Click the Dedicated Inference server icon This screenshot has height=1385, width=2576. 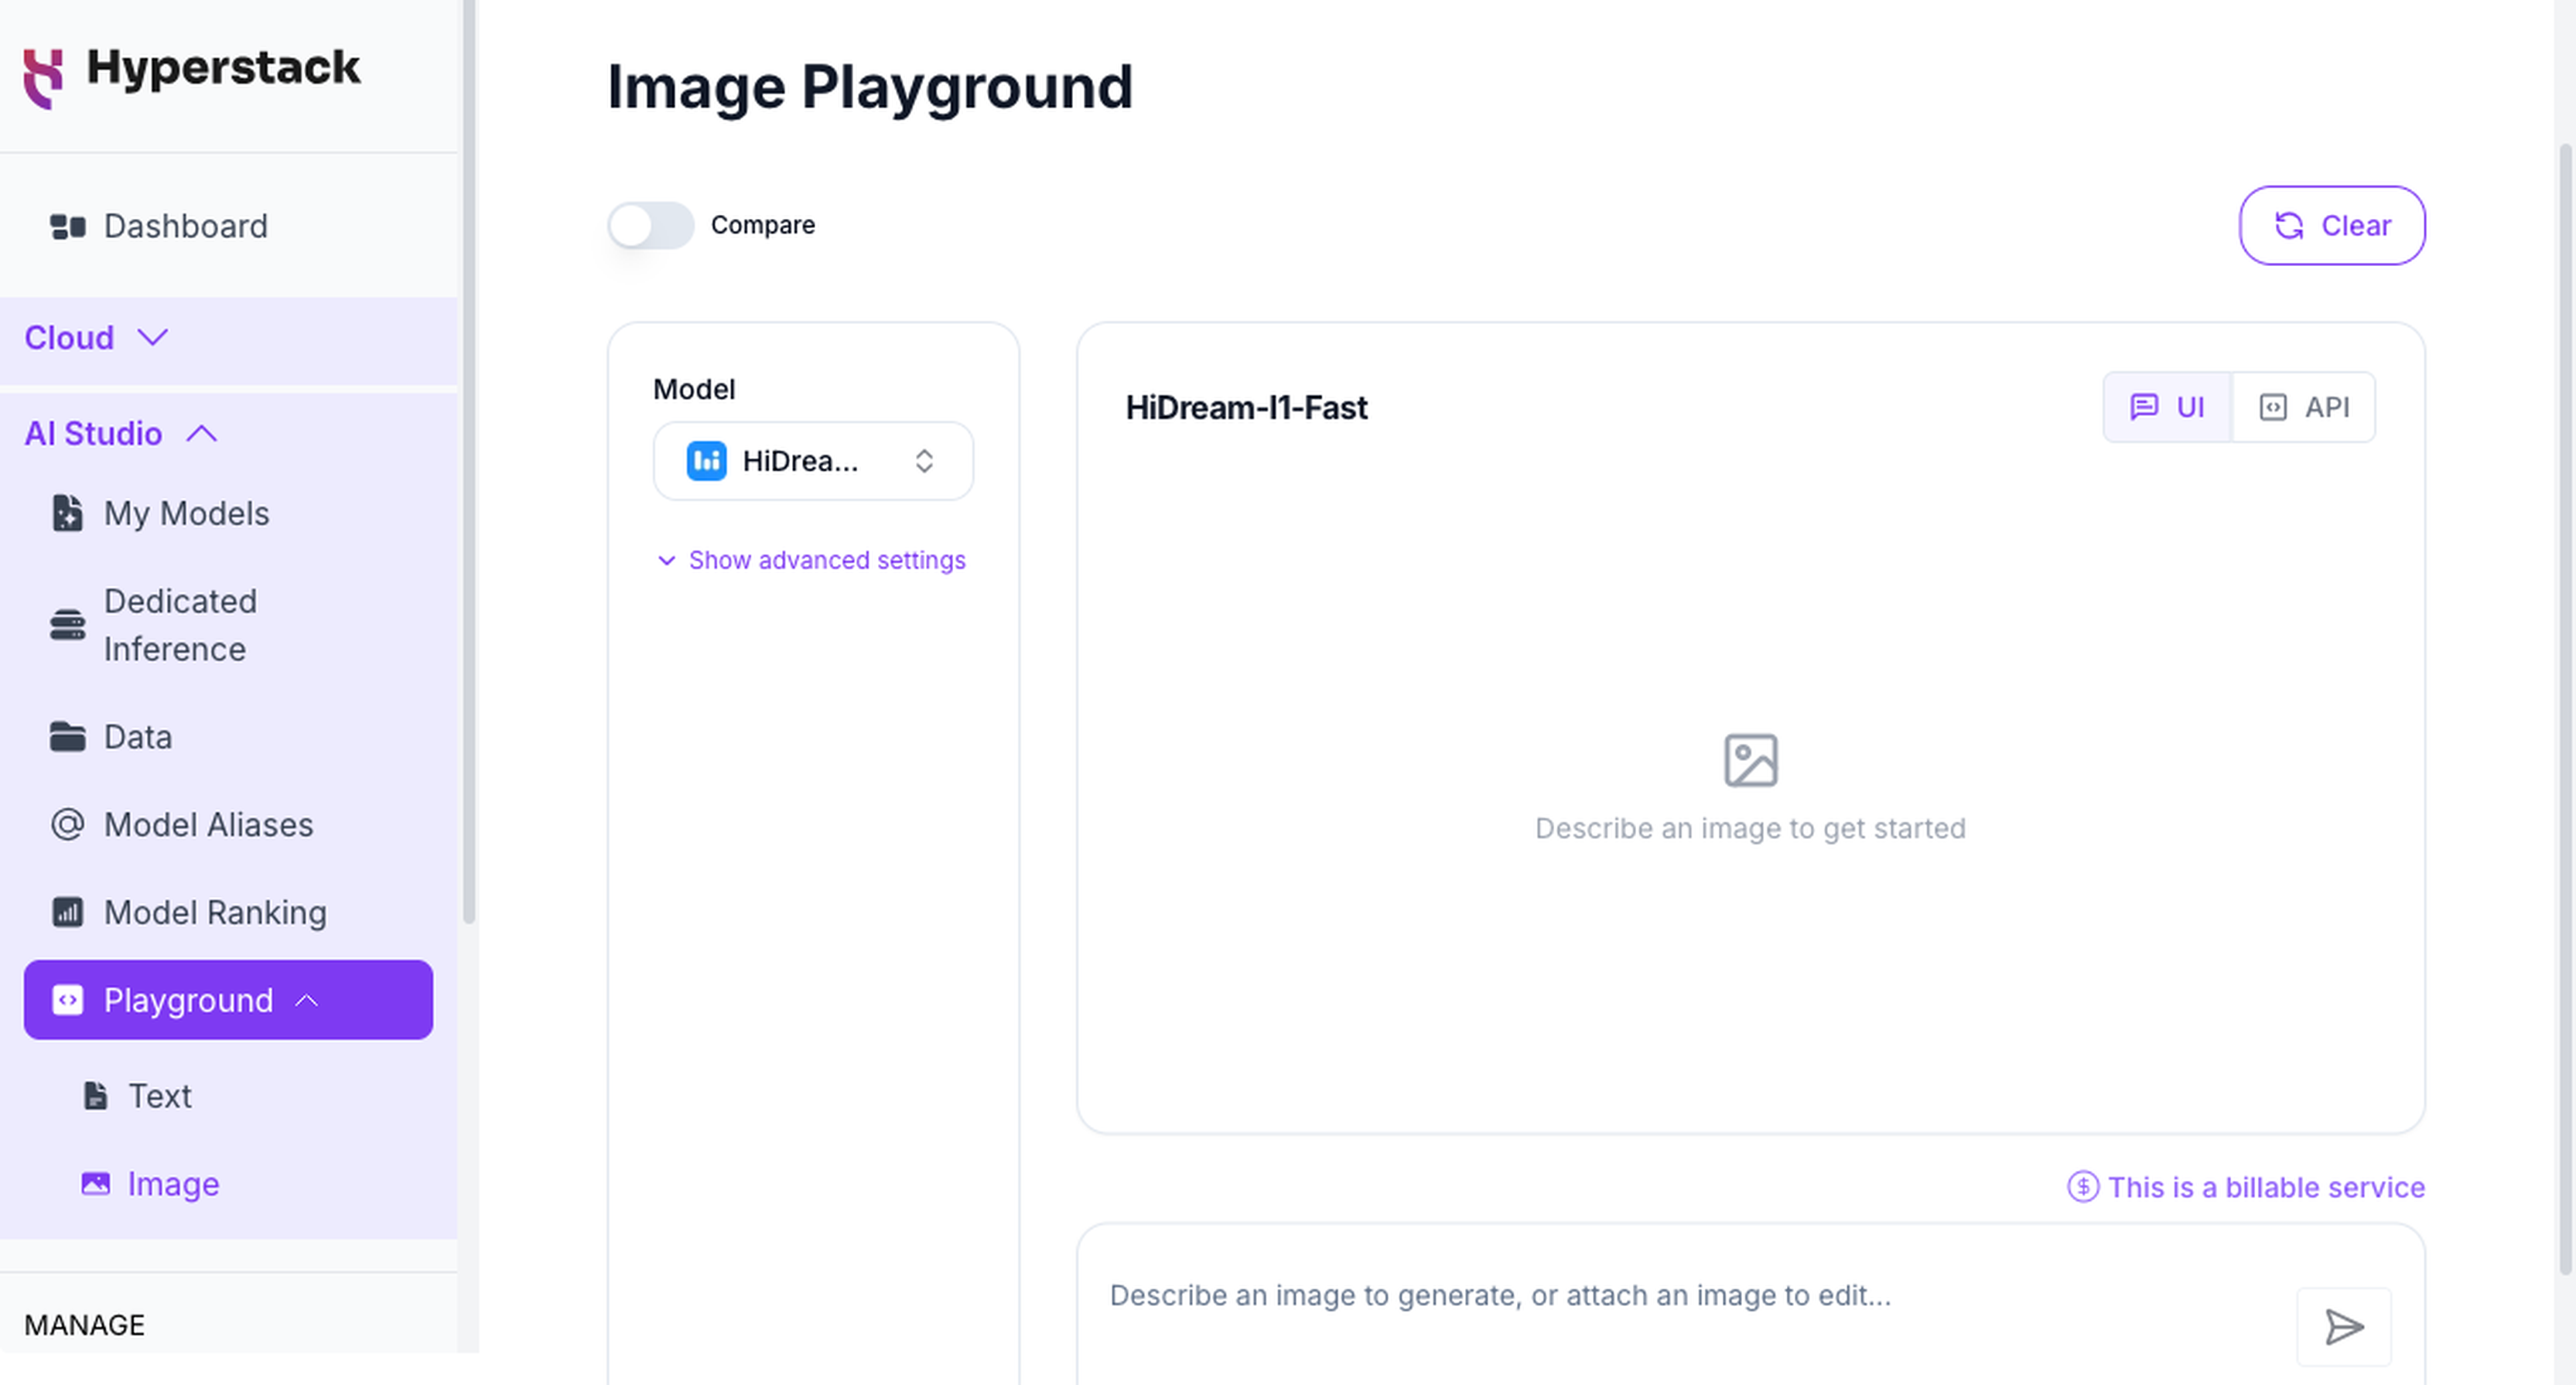tap(68, 625)
